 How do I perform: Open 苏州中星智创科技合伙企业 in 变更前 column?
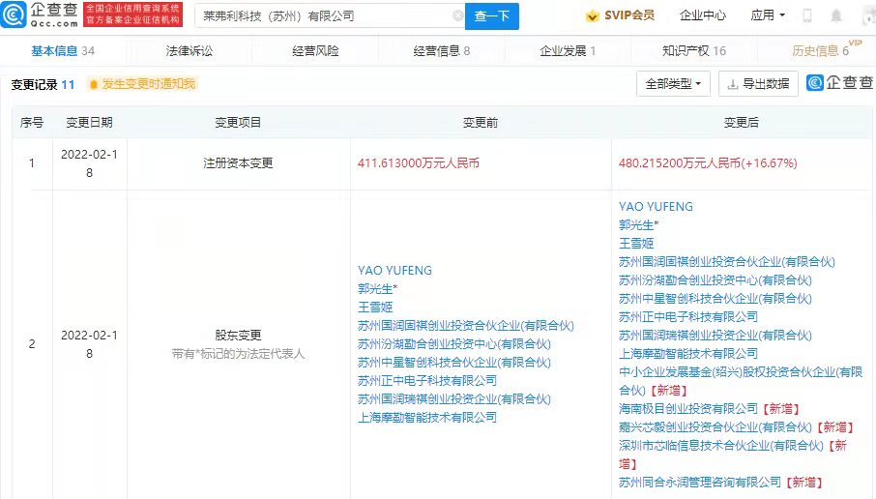click(x=454, y=363)
